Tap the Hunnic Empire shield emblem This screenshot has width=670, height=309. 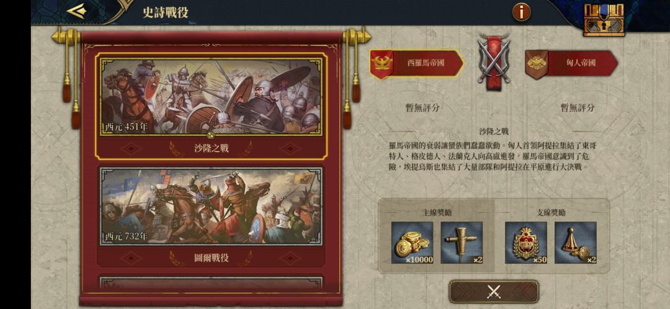536,65
